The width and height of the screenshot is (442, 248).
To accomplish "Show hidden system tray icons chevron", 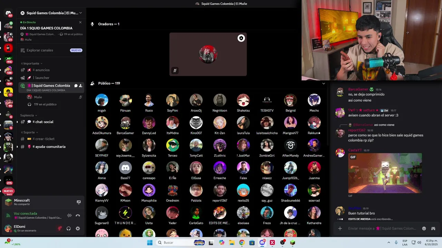I will (x=388, y=242).
